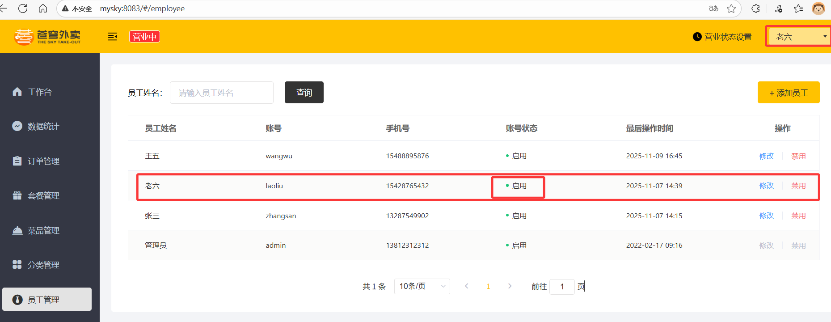The image size is (831, 322).
Task: Click phone number 13287549902
Action: pos(407,216)
